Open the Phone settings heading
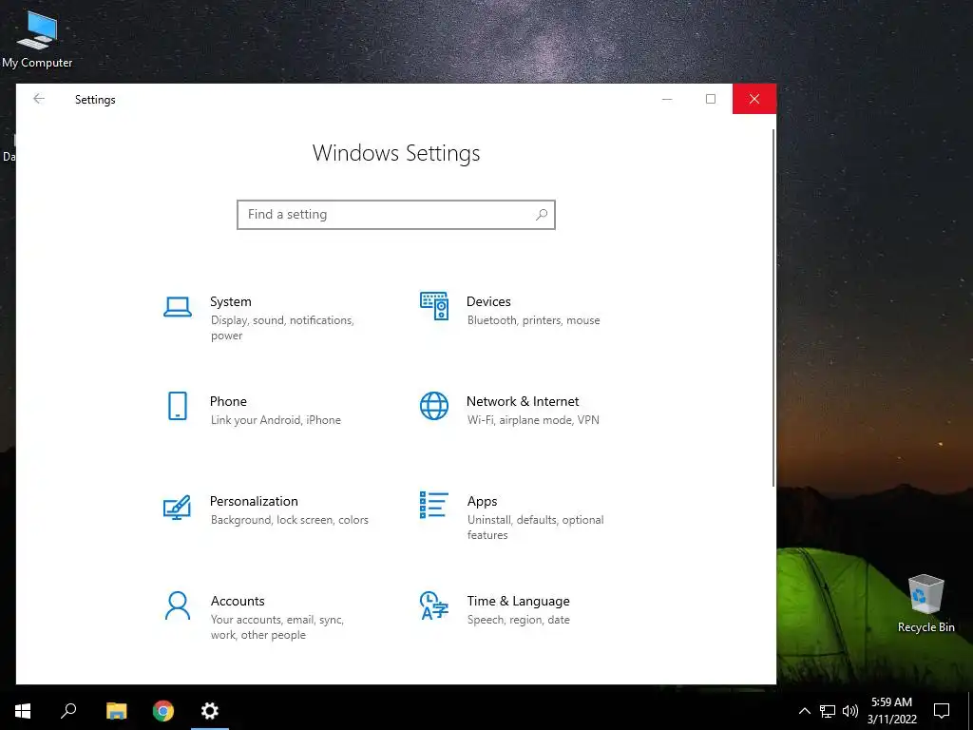973x730 pixels. [x=228, y=401]
